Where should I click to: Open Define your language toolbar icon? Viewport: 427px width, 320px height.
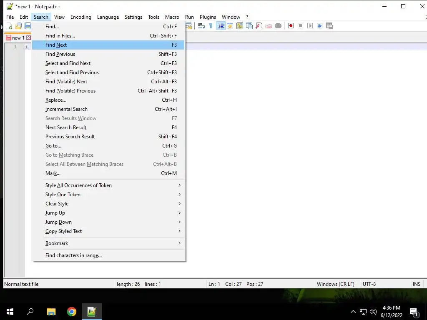[230, 26]
